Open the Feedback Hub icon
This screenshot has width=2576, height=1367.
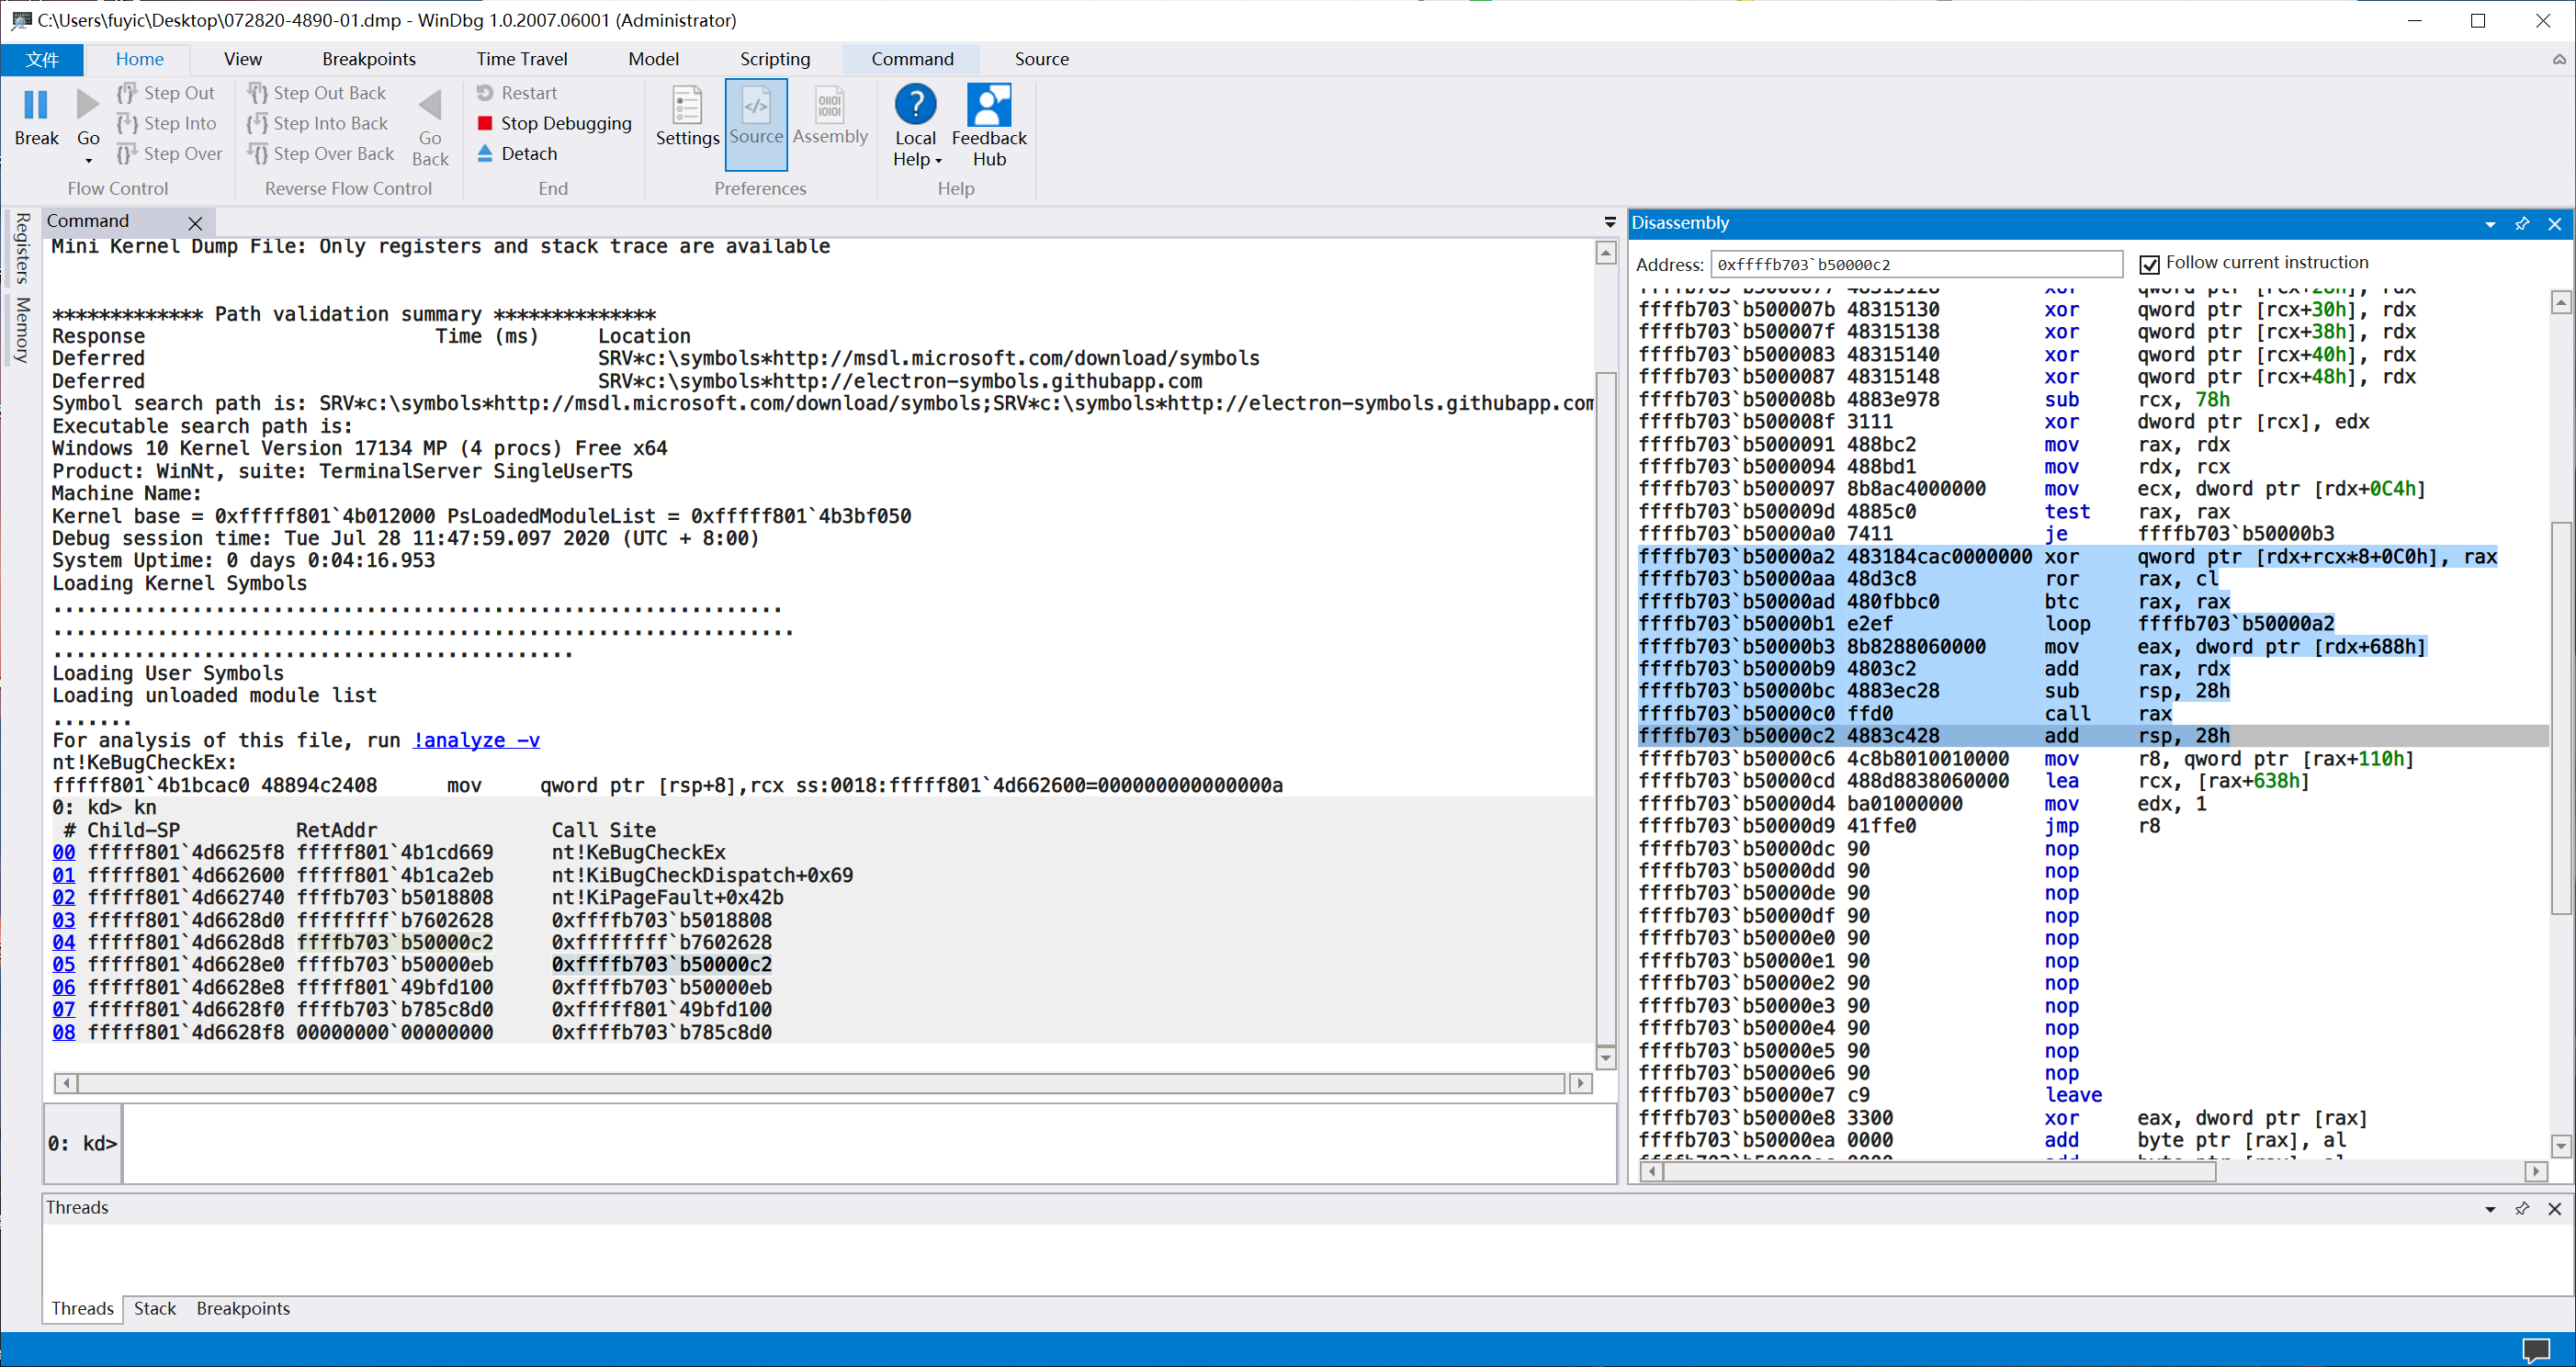[x=988, y=105]
